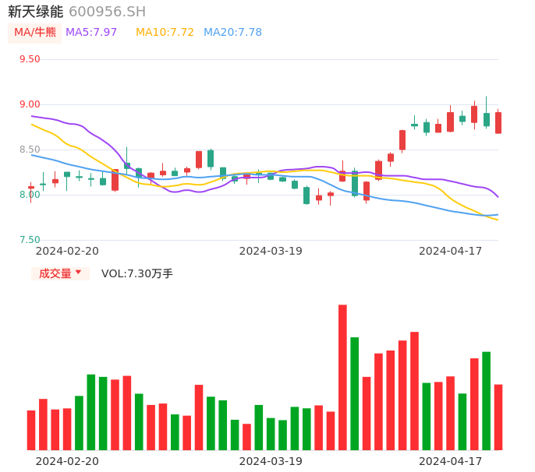The height and width of the screenshot is (472, 535).
Task: Click the 2024-02-20 date under the volume chart
Action: pyautogui.click(x=67, y=461)
